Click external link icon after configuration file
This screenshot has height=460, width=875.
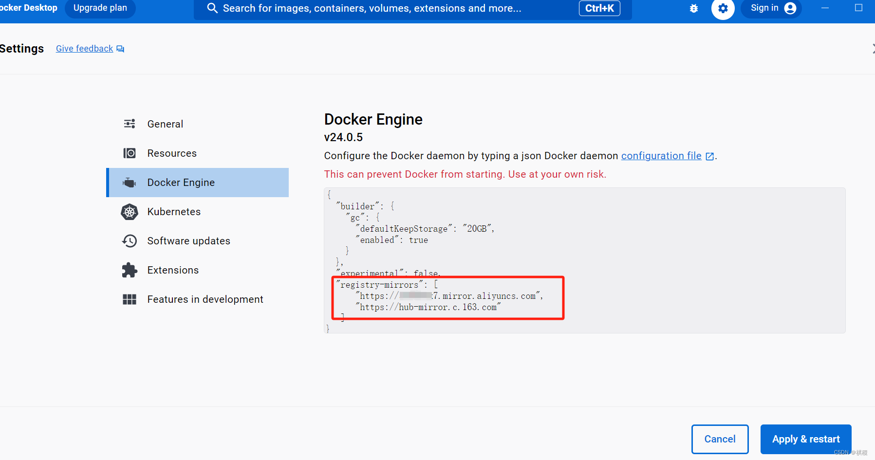pos(710,156)
